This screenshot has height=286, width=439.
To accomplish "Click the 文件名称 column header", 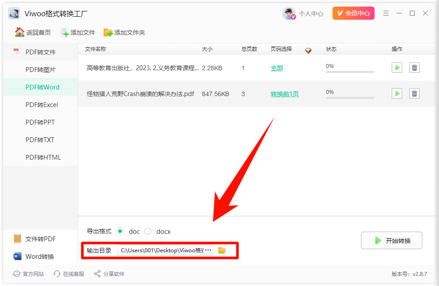I will coord(96,49).
